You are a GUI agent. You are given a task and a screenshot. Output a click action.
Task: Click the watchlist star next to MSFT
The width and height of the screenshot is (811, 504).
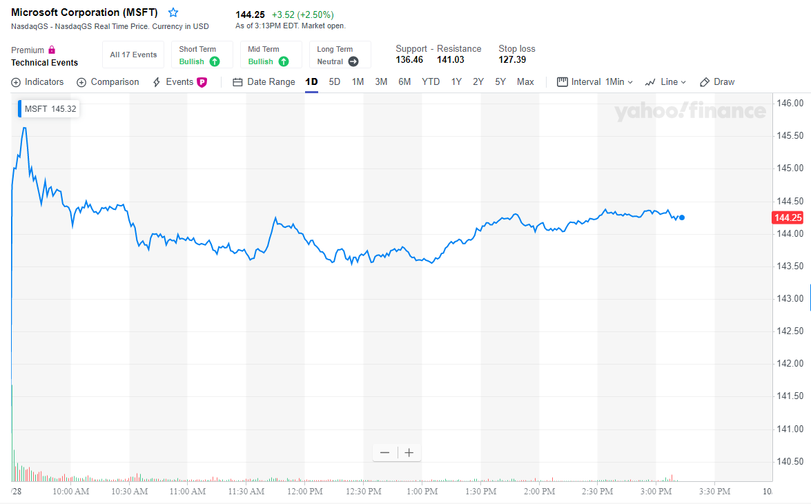click(173, 12)
